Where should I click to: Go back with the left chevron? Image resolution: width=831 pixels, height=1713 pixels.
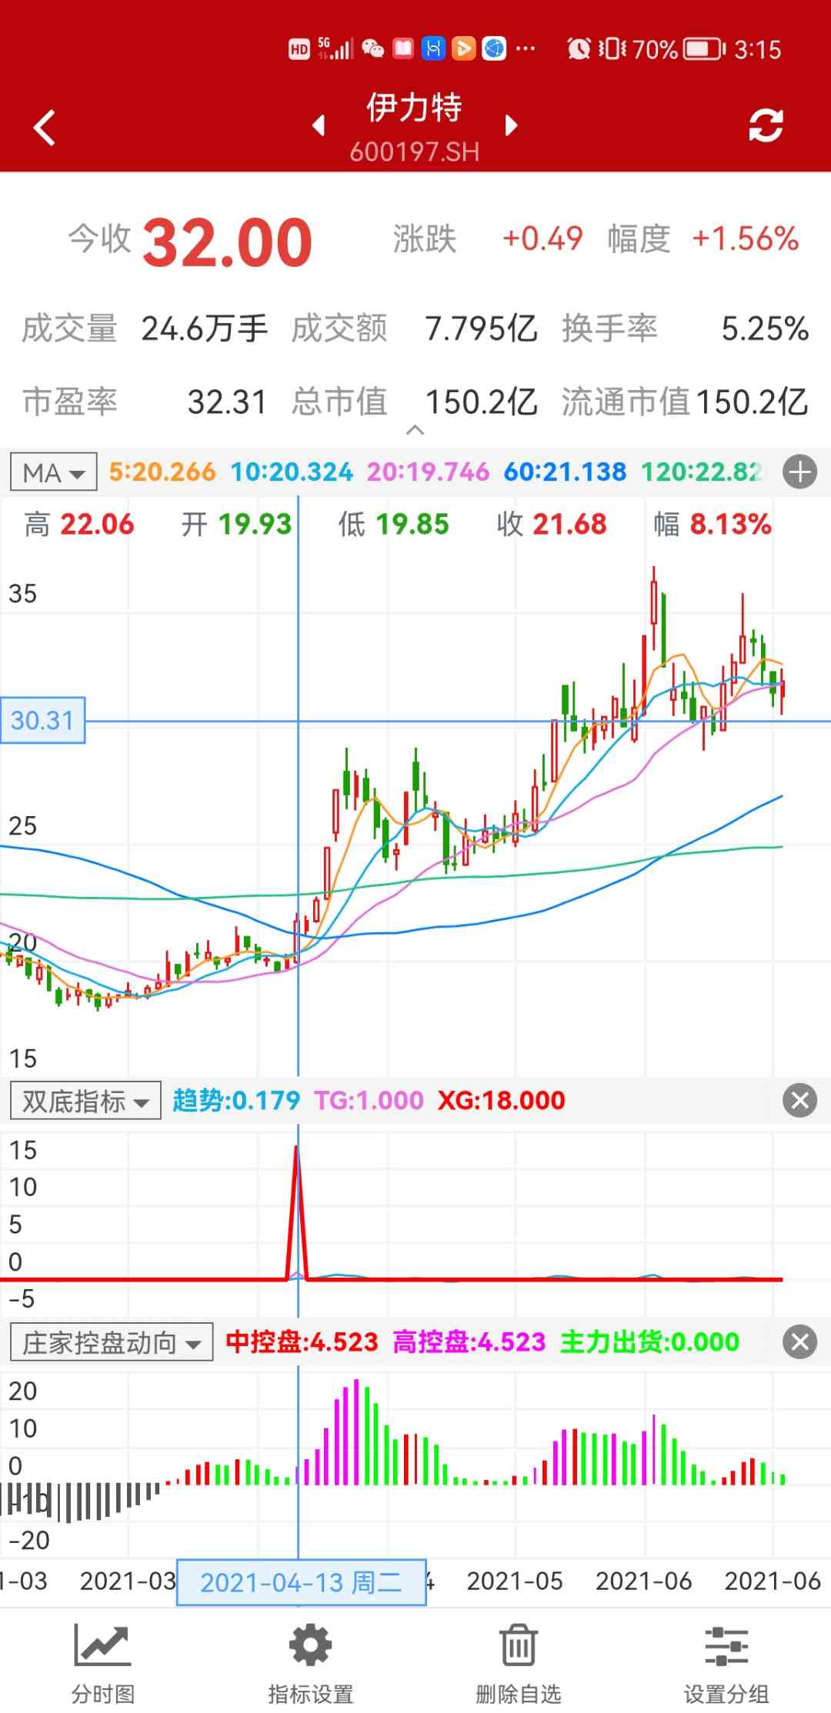tap(45, 127)
